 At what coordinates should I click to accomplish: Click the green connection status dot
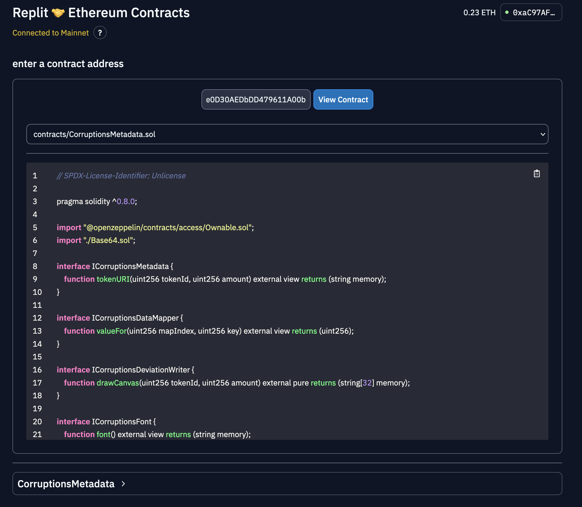click(x=508, y=12)
